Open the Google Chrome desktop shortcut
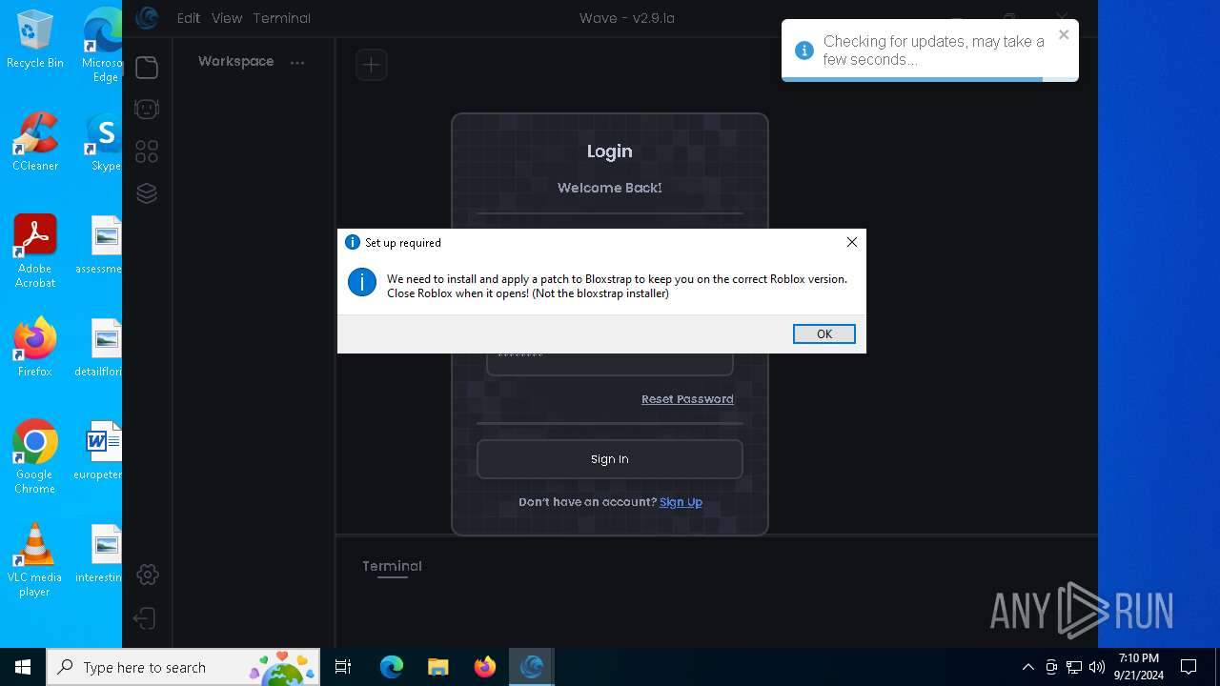The width and height of the screenshot is (1220, 686). point(35,457)
